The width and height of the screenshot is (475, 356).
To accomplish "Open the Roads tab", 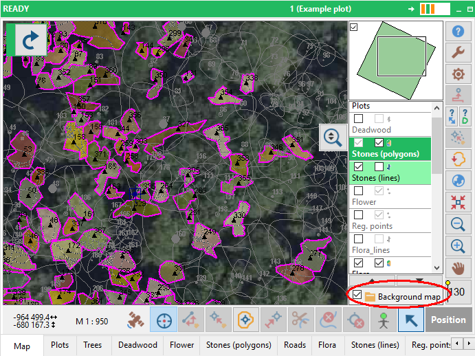I will tap(295, 345).
